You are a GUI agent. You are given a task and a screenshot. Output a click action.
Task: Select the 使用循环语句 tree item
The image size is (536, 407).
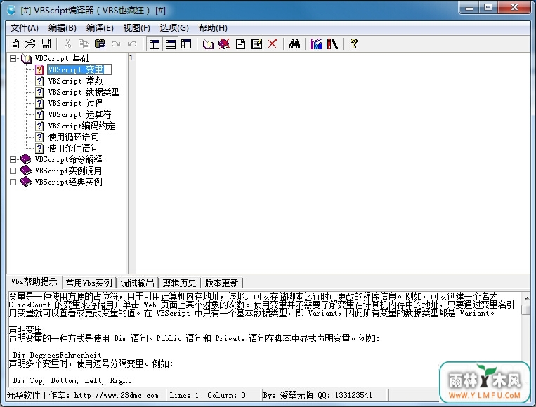[x=74, y=138]
